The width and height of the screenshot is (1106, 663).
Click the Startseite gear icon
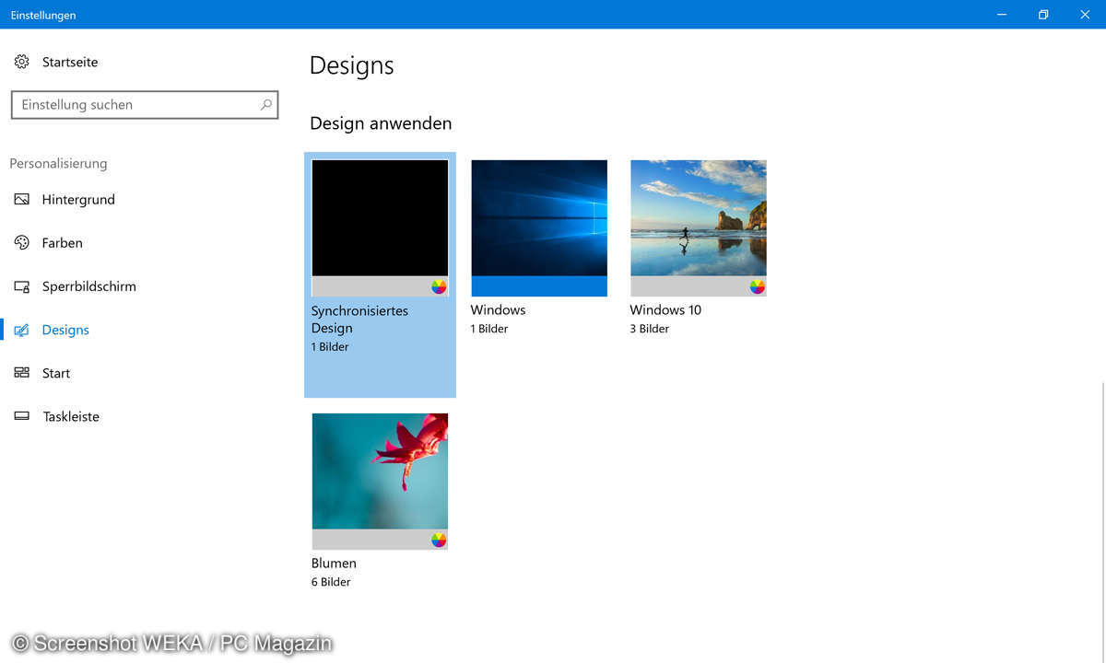click(x=22, y=62)
